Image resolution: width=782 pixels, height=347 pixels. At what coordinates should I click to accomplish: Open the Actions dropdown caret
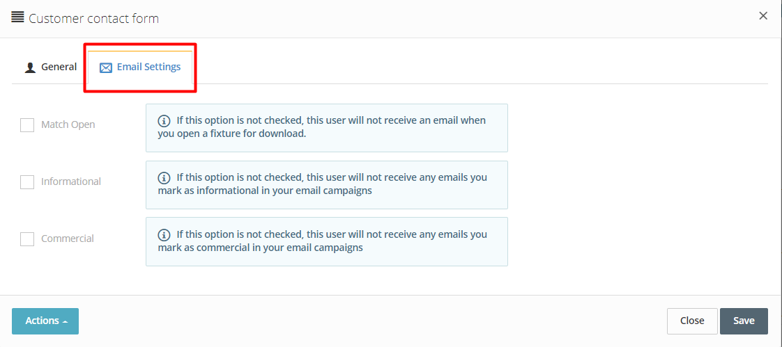pyautogui.click(x=66, y=321)
